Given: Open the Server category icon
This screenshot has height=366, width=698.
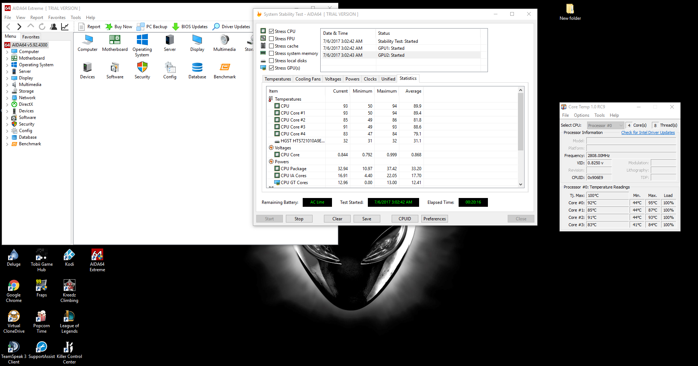Looking at the screenshot, I should pos(170,43).
